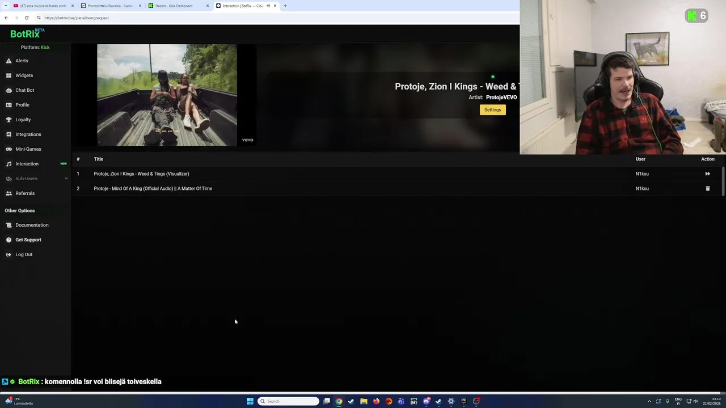Click the Log Out icon

(9, 254)
